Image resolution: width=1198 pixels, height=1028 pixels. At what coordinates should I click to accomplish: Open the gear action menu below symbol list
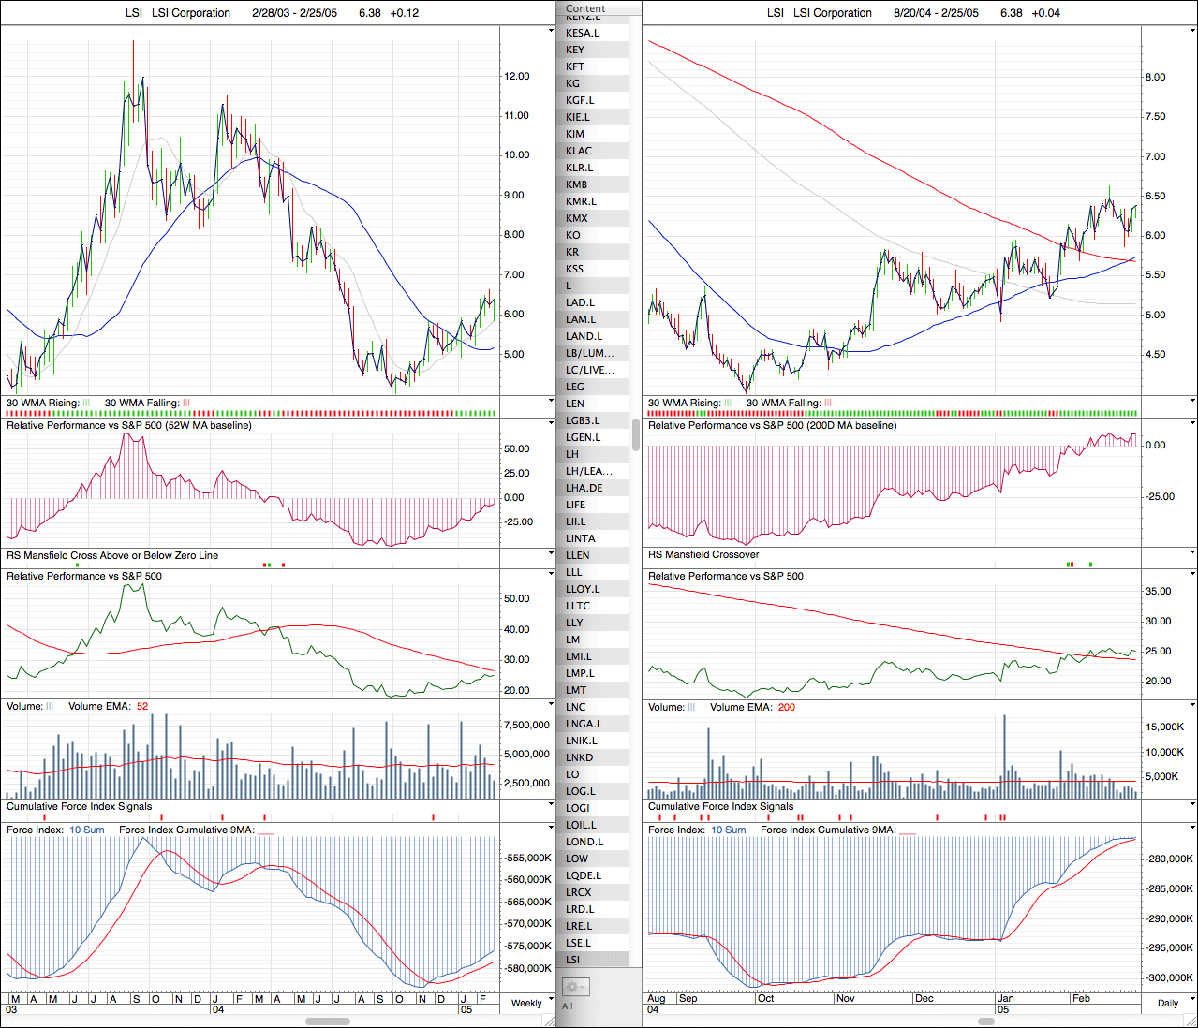click(575, 987)
